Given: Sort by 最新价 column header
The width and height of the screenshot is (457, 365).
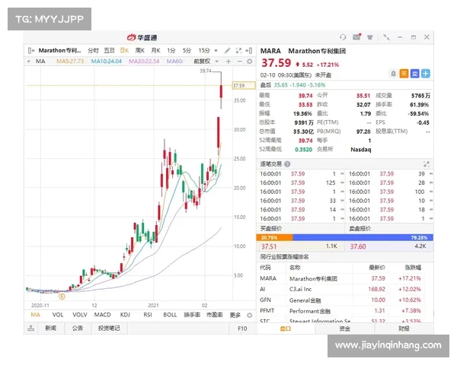Looking at the screenshot, I should coord(377,268).
